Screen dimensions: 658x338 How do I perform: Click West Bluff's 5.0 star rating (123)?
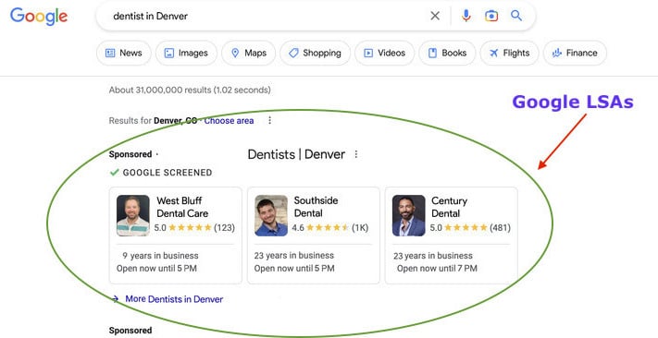coord(194,228)
